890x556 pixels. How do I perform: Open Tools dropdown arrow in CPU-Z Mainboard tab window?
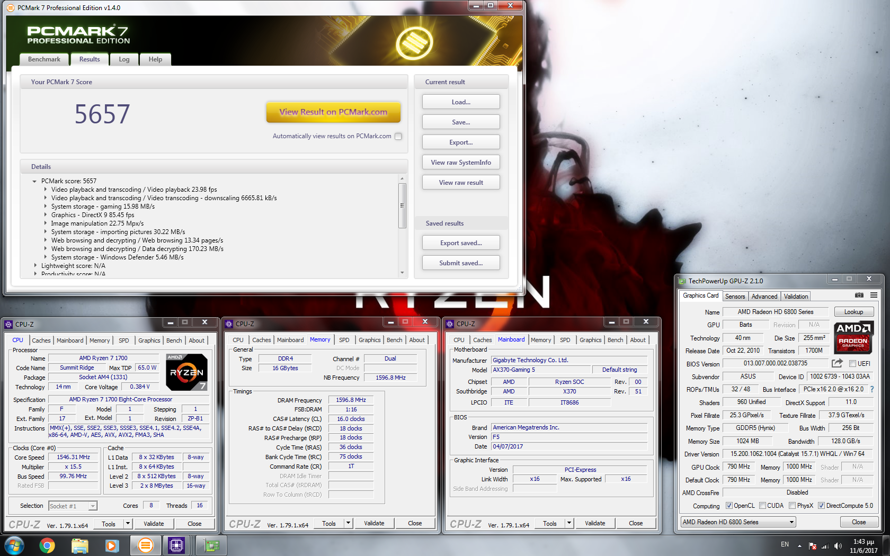(569, 523)
